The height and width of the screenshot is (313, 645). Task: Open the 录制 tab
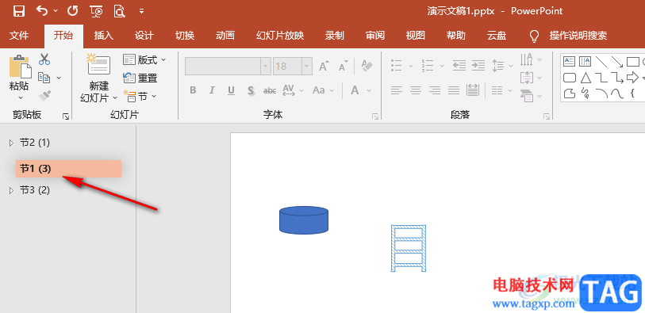[335, 36]
